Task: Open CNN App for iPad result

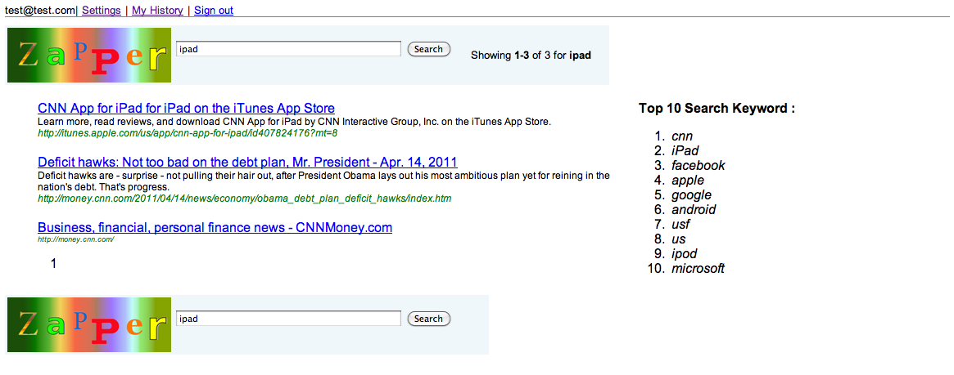Action: pyautogui.click(x=186, y=108)
